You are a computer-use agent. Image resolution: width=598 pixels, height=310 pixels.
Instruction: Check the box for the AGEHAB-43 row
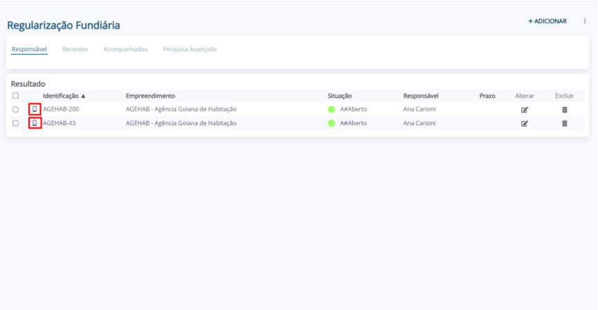(x=16, y=123)
